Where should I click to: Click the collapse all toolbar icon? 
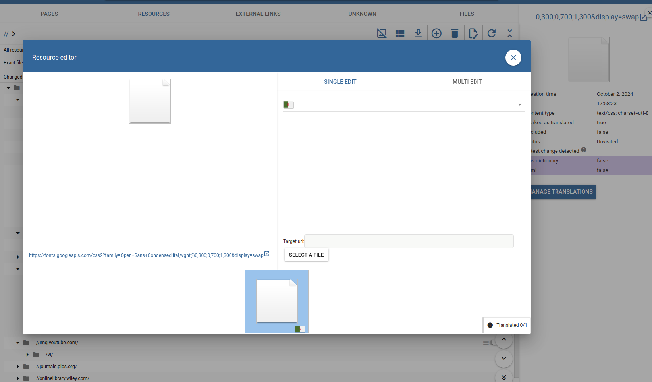(510, 33)
